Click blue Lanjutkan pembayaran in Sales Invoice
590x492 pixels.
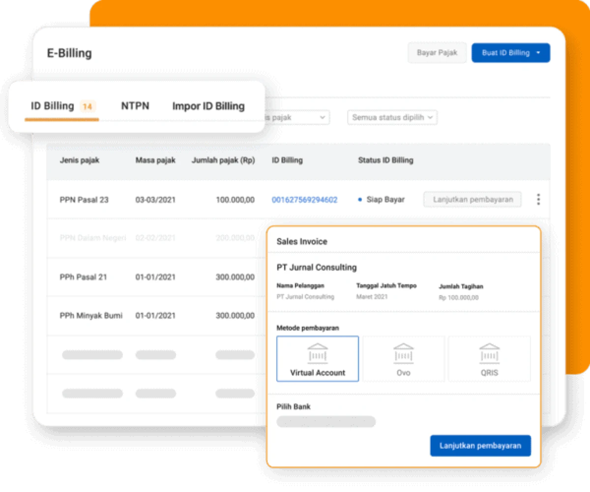[x=480, y=446]
